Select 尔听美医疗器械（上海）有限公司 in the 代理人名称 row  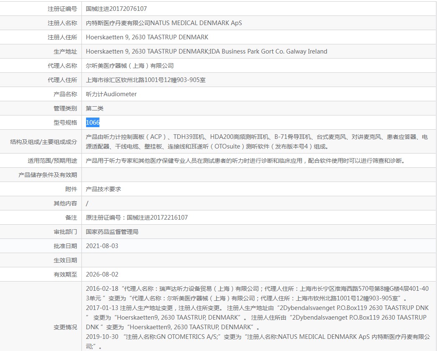(130, 66)
